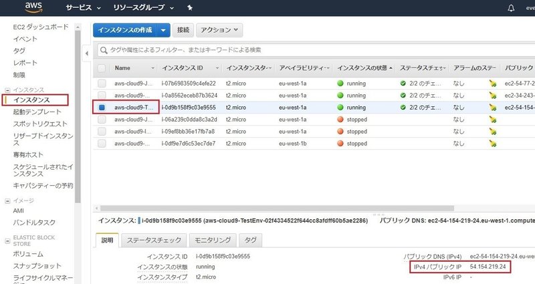Viewport: 535px width, 284px height.
Task: Open スナップショット sidebar link
Action: tap(37, 266)
